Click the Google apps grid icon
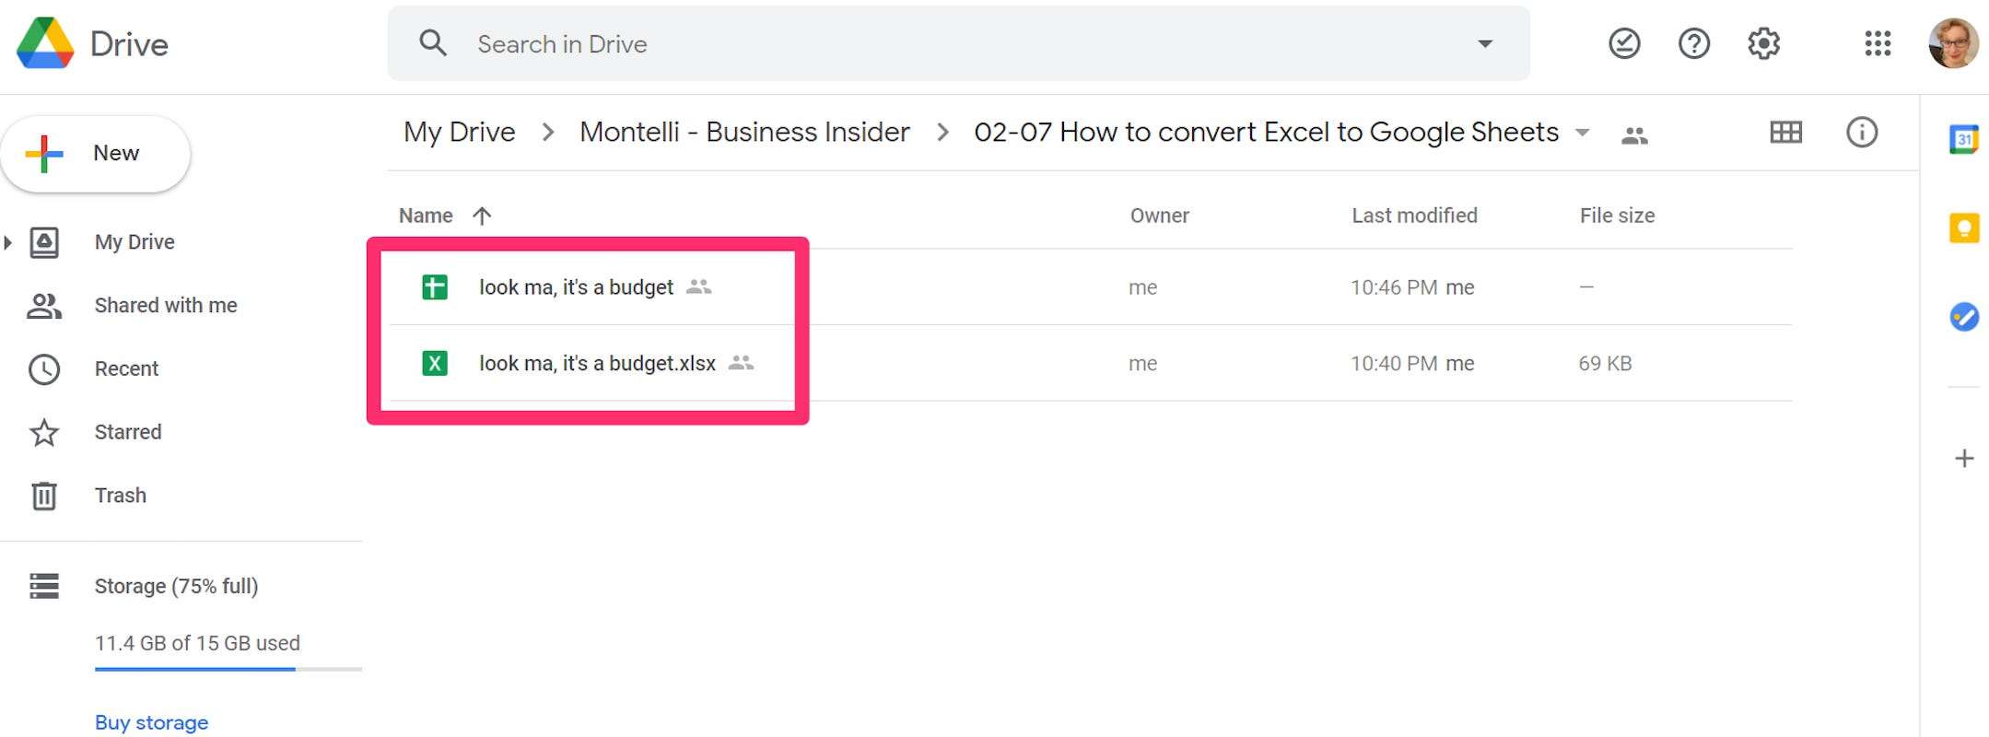Viewport: 1989px width, 737px height. [1877, 43]
